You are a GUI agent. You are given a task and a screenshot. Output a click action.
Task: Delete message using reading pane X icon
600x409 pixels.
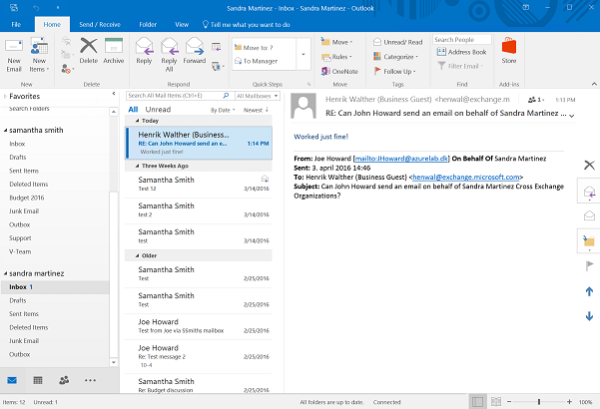589,166
